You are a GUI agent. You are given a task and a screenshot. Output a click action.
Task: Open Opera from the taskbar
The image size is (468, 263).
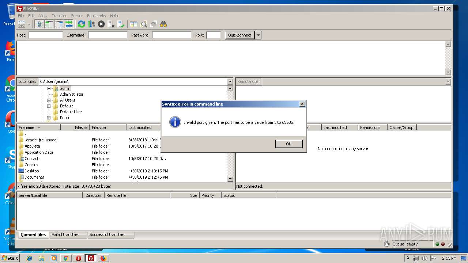[78, 258]
